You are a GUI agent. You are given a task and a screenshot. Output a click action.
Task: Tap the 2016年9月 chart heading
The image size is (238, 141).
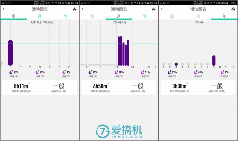[x=120, y=22]
